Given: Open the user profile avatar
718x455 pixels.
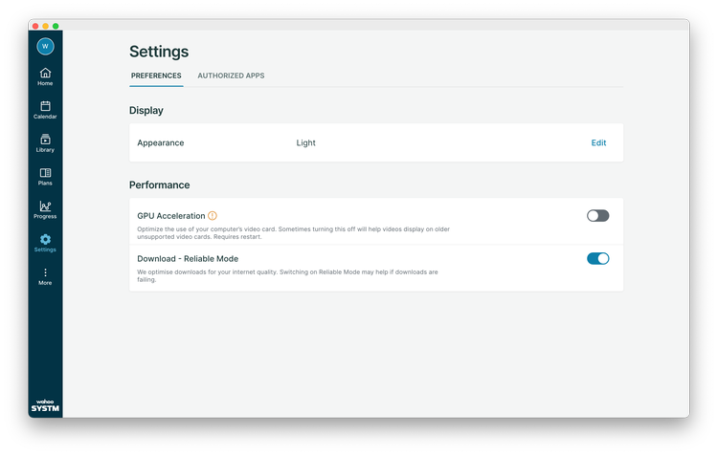Looking at the screenshot, I should [x=45, y=46].
